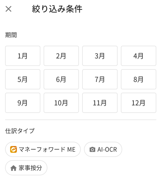Select 12月 in the period grid
This screenshot has height=184, width=161.
[139, 103]
